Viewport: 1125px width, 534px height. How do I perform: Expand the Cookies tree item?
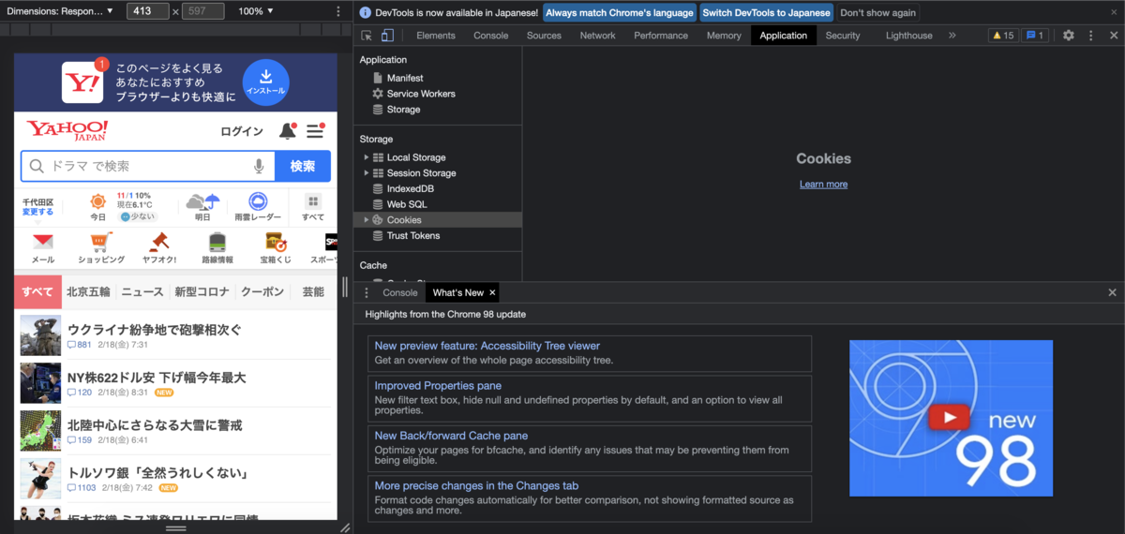point(367,220)
